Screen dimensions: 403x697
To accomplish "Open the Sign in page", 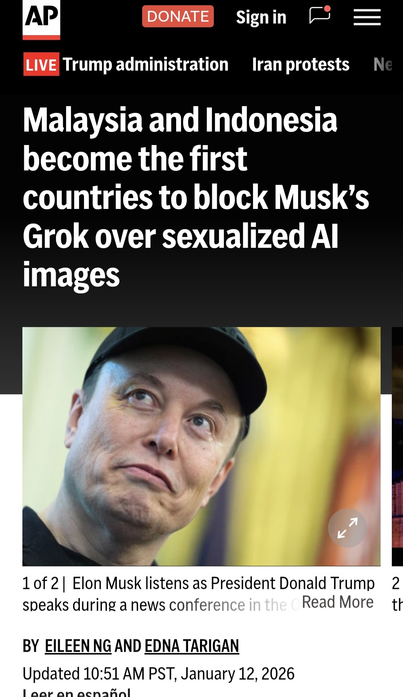I will 261,17.
